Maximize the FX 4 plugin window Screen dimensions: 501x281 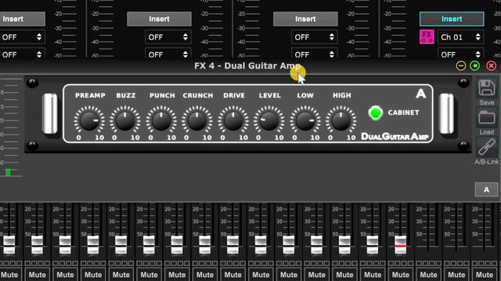475,66
